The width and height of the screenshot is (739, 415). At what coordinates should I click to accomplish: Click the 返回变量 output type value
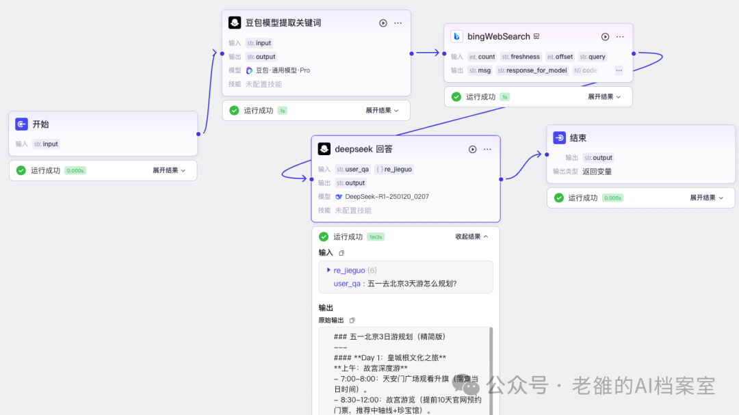(597, 172)
